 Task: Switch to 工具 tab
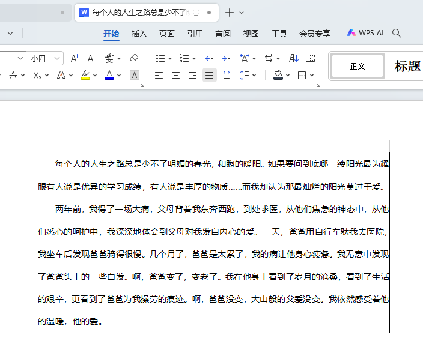pos(279,34)
